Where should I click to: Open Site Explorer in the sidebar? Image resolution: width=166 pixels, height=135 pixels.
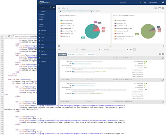point(42,17)
